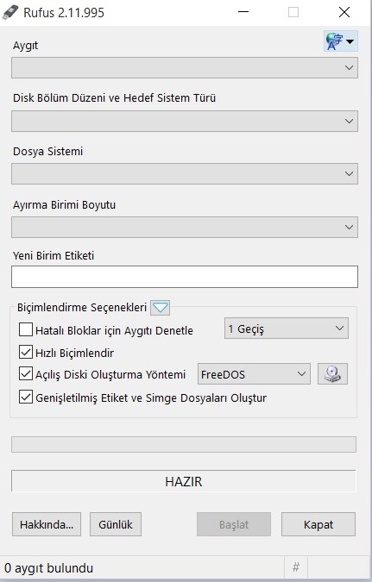The image size is (372, 582).
Task: Click the Rufus USB drive title icon
Action: point(9,12)
